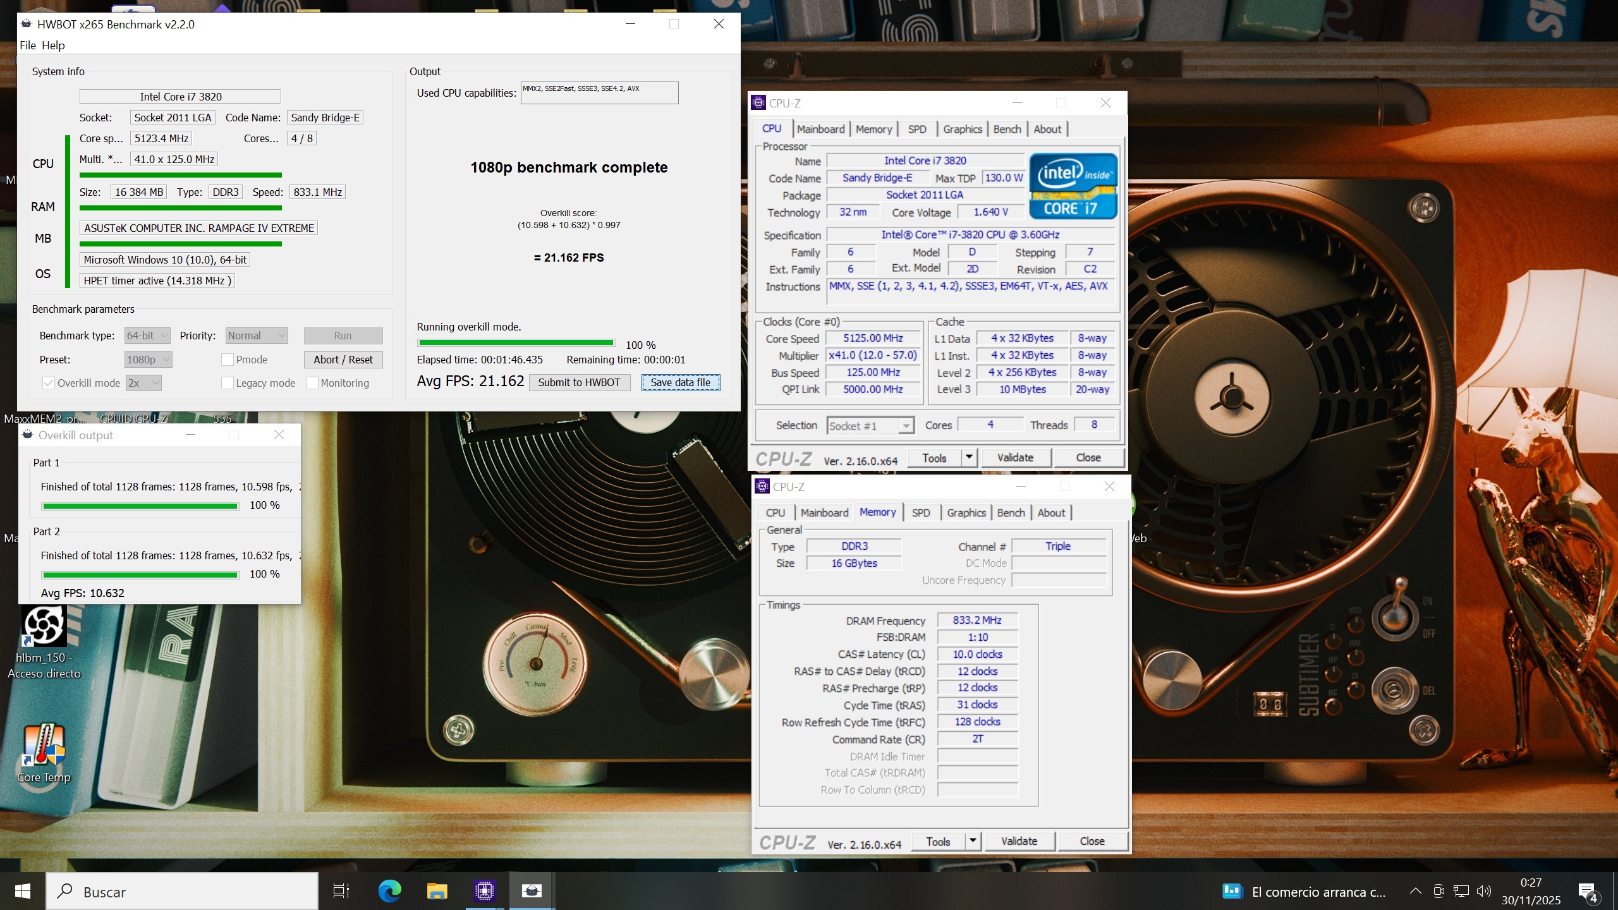
Task: Open File Explorer from the taskbar
Action: tap(437, 891)
